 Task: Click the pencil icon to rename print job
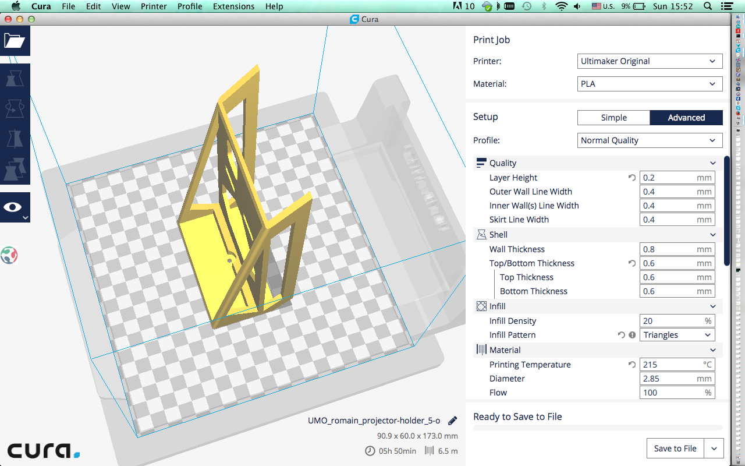tap(452, 421)
